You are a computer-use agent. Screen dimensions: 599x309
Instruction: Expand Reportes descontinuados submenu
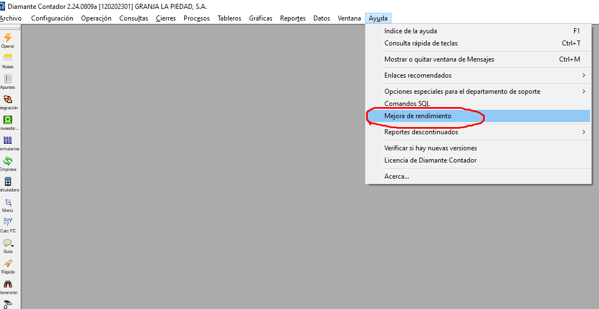click(478, 132)
